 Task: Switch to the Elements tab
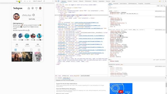(x=64, y=1)
